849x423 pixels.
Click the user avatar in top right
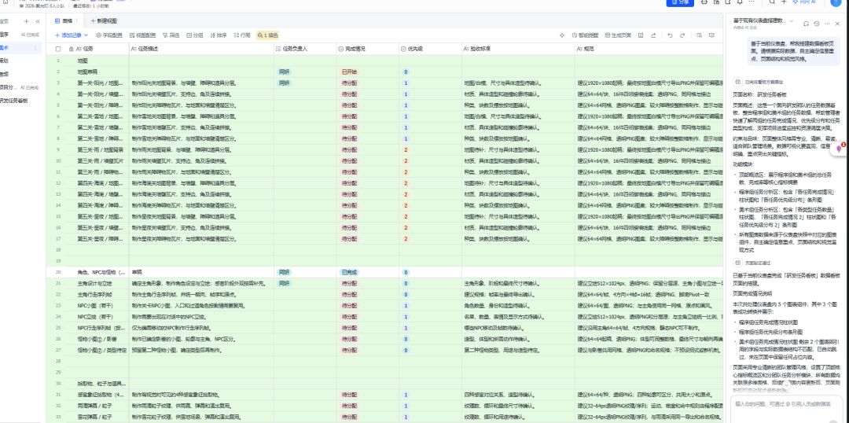(836, 2)
